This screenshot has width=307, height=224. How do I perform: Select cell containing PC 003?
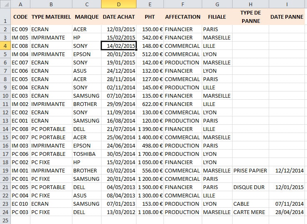(x=20, y=212)
